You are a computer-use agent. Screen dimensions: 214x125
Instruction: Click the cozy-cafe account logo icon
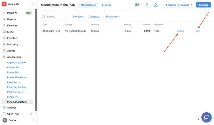(4, 4)
